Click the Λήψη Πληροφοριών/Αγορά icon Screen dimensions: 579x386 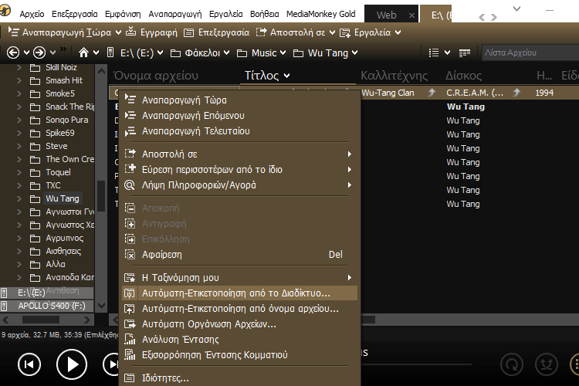coord(130,185)
